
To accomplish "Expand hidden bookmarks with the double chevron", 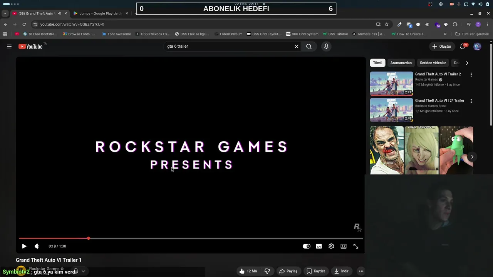I will point(445,34).
